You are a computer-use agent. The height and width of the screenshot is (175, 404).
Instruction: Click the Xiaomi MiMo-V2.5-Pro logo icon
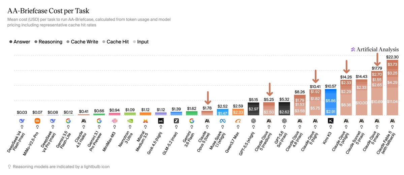point(37,121)
